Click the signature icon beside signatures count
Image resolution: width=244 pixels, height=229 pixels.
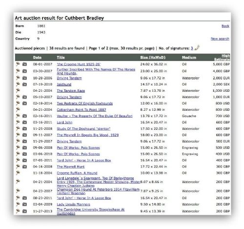point(197,48)
